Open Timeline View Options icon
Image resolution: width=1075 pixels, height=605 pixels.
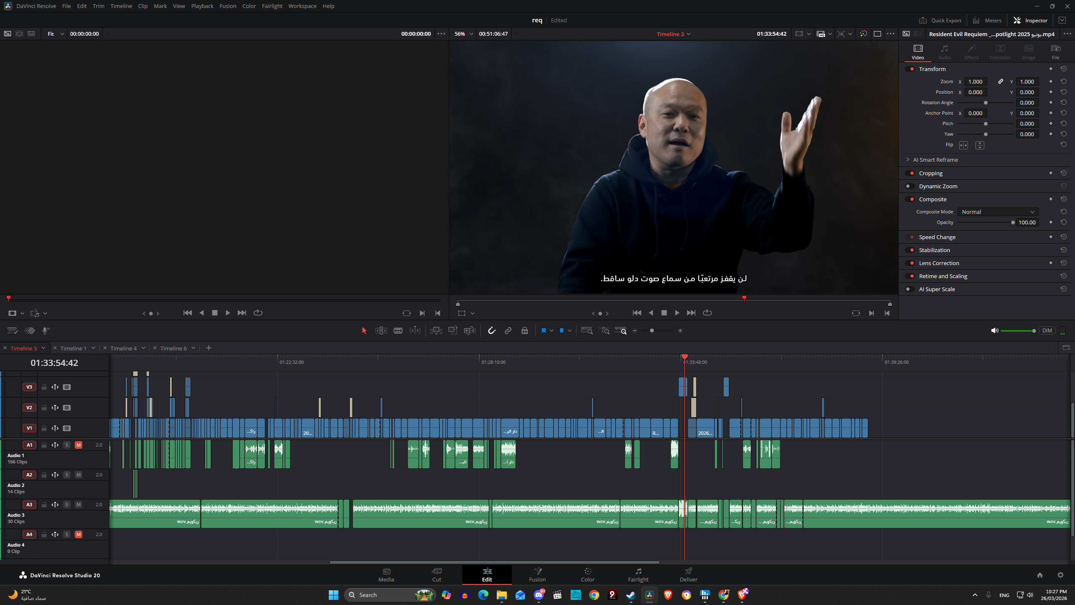pos(13,331)
